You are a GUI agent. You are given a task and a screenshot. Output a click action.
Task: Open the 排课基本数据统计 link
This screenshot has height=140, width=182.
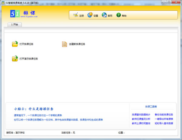141,114
